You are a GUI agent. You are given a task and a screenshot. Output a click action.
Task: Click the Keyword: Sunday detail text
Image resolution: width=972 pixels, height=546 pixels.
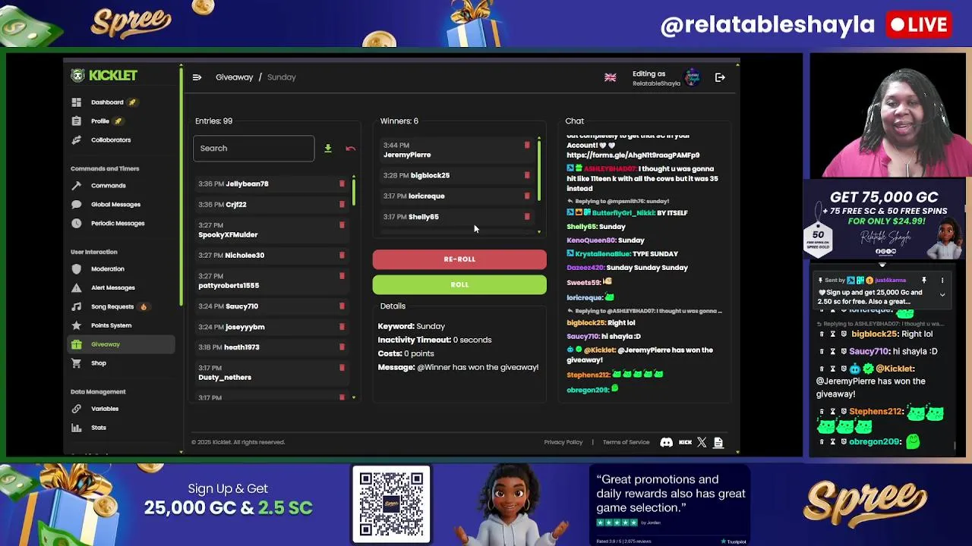tap(412, 326)
